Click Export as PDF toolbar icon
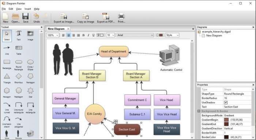 [x=106, y=18]
